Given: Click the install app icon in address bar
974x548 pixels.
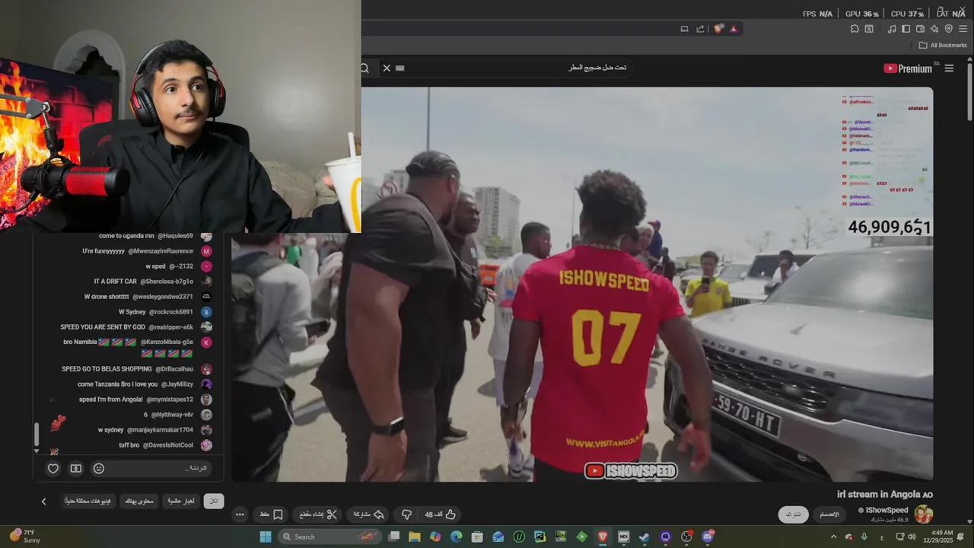Looking at the screenshot, I should pyautogui.click(x=684, y=29).
